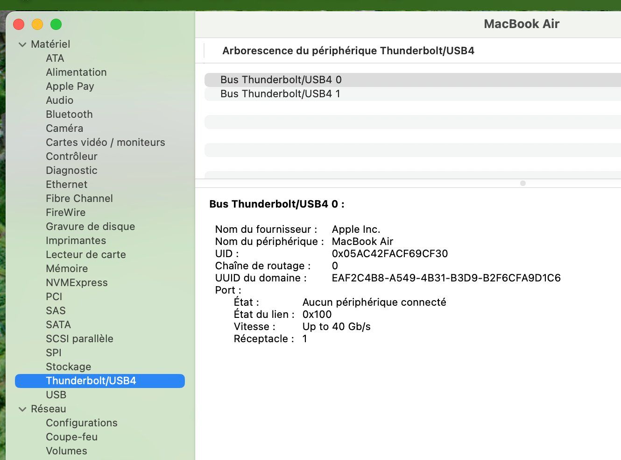Viewport: 621px width, 460px height.
Task: Select Fibre Channel entry
Action: point(79,199)
